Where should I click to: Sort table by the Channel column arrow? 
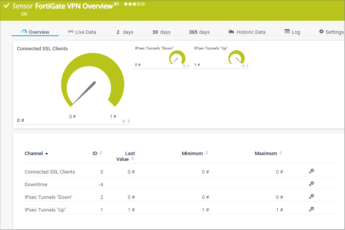pos(47,154)
